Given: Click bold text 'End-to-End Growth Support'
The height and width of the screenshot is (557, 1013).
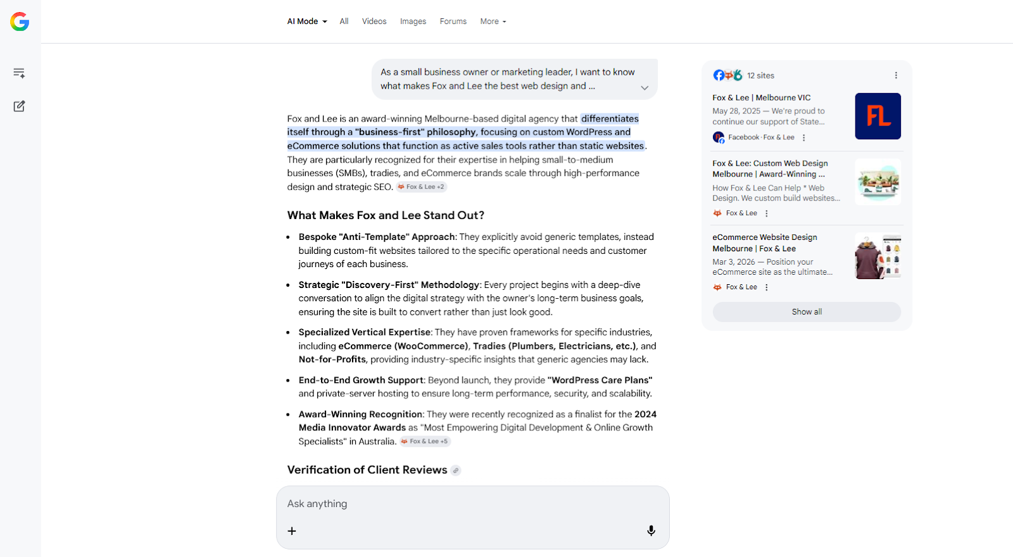Looking at the screenshot, I should 361,380.
